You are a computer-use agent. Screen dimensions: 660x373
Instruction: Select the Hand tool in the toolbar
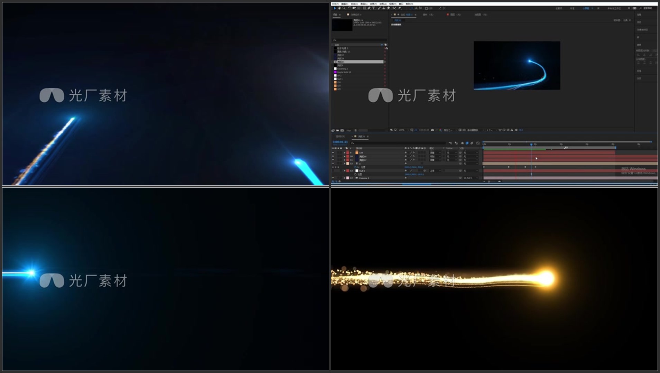(340, 8)
